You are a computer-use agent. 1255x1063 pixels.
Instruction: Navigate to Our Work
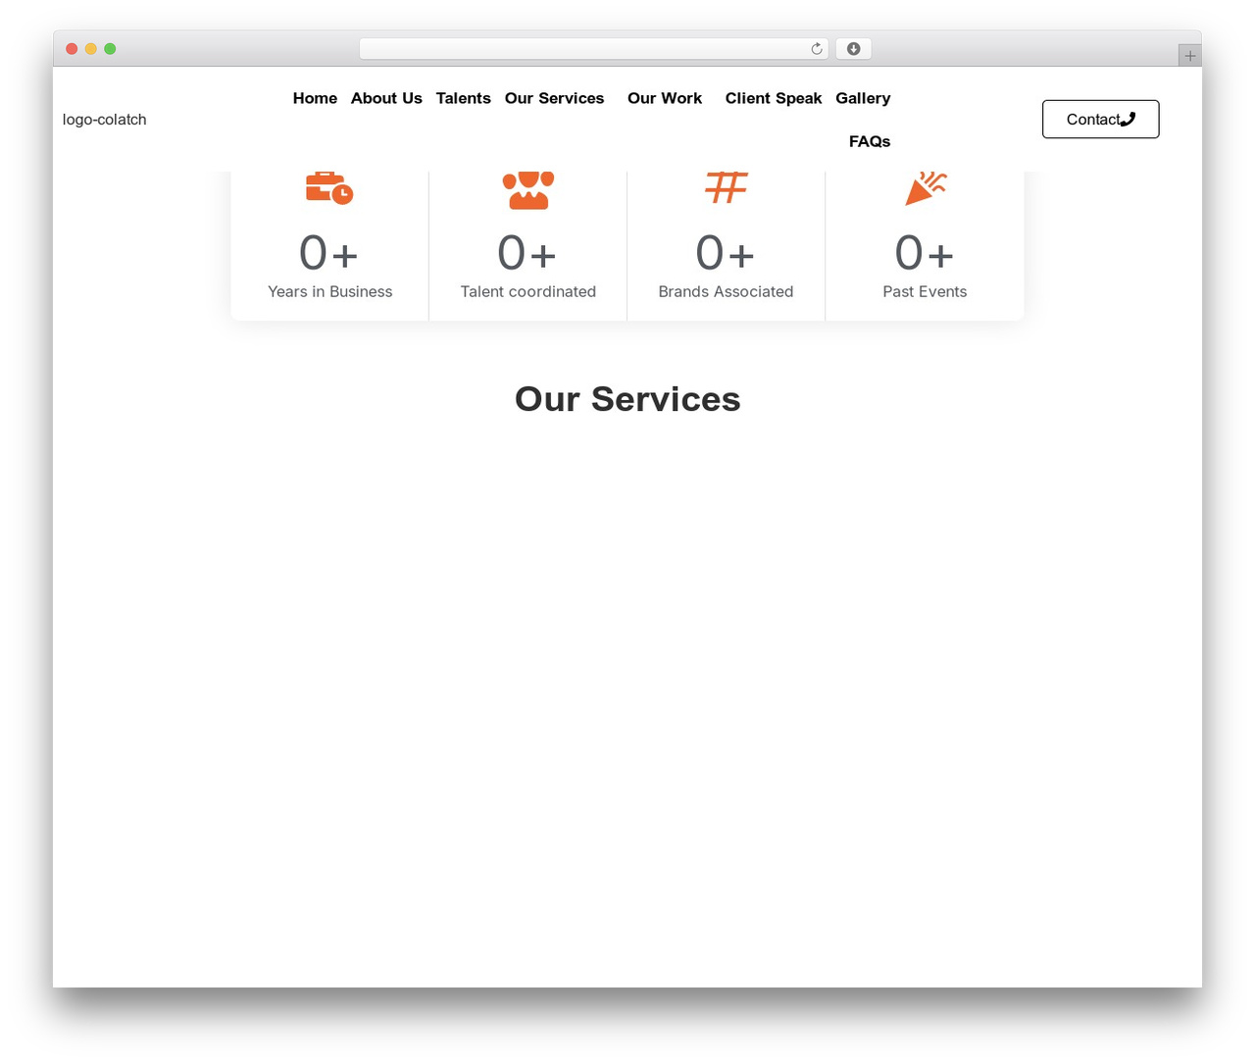(x=665, y=98)
